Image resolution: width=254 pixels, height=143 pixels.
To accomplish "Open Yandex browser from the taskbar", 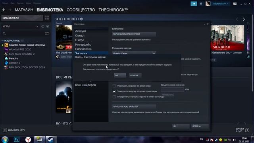I will (x=28, y=139).
